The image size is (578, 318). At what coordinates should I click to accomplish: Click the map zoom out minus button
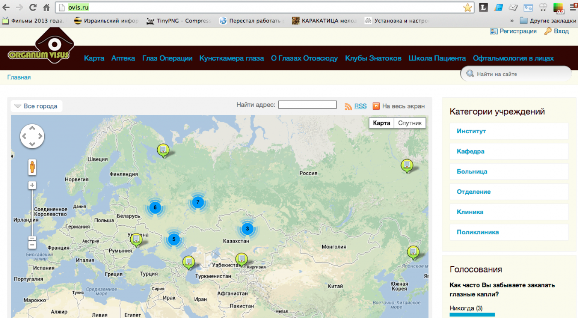click(x=32, y=245)
